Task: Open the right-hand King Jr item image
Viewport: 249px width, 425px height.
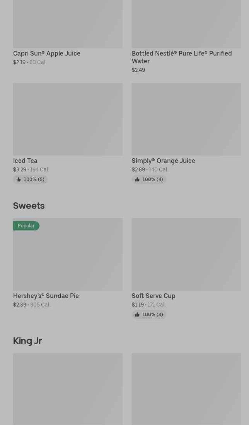Action: (x=186, y=389)
